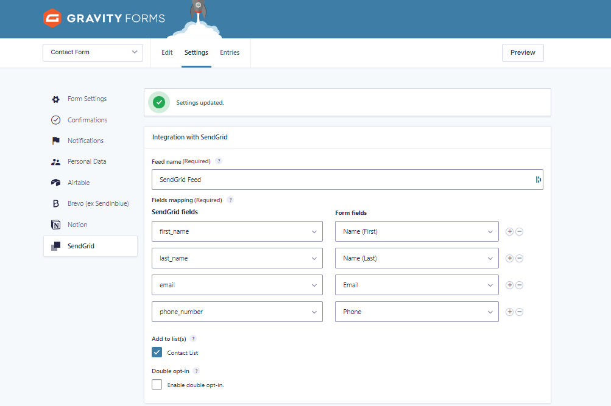Open the Contact Form selector dropdown
The image size is (611, 406).
click(x=93, y=52)
